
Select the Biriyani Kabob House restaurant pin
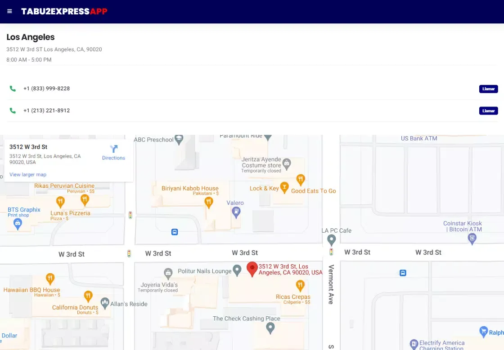209,203
